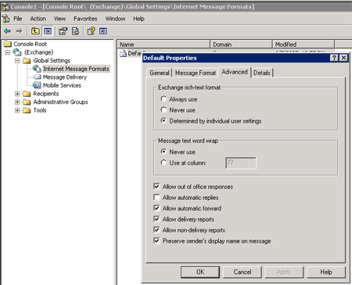Select Internet Message Formats tree label
352x285 pixels.
76,69
